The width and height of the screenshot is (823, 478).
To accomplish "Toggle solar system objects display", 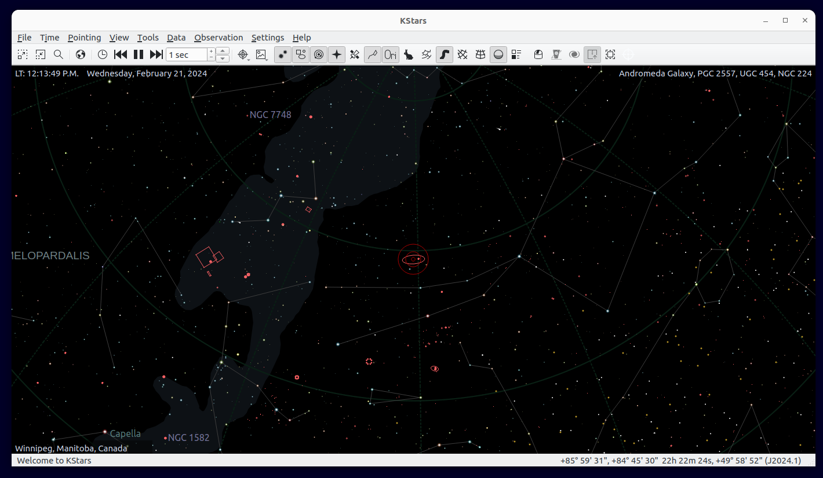I will coord(319,54).
